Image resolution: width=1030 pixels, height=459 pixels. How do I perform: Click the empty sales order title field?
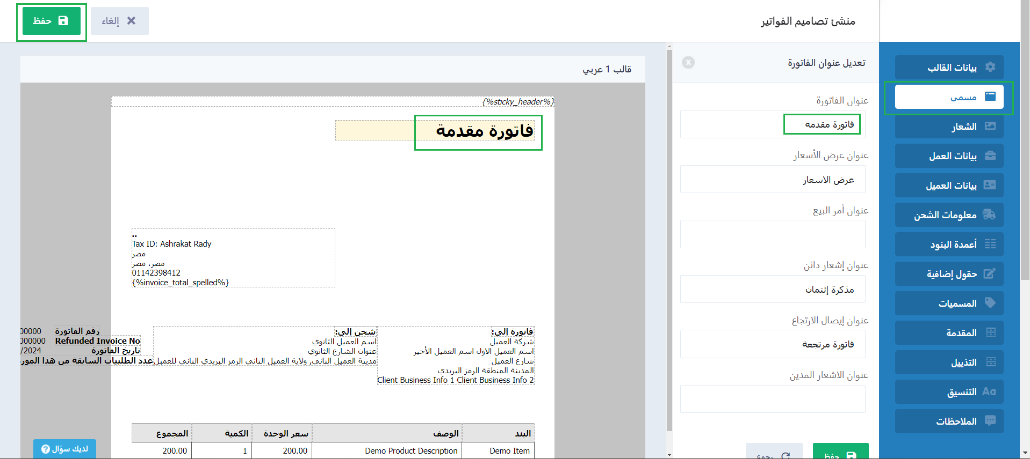773,234
